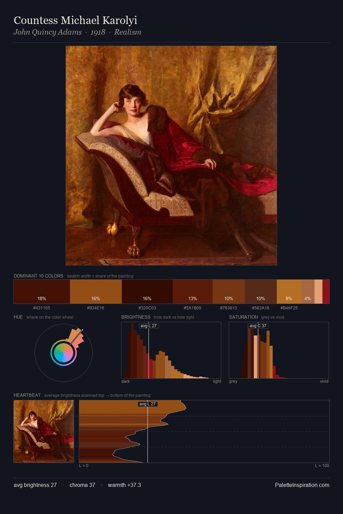
Task: Select the 4% tan swatch
Action: coord(308,292)
